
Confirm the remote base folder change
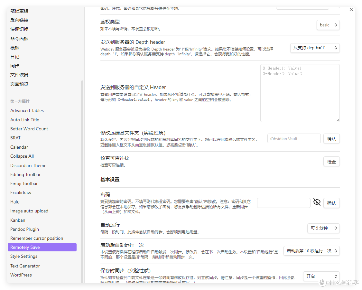(x=331, y=139)
